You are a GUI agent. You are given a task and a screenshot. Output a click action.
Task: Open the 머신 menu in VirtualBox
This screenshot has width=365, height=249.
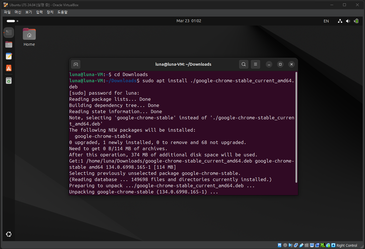coord(18,12)
